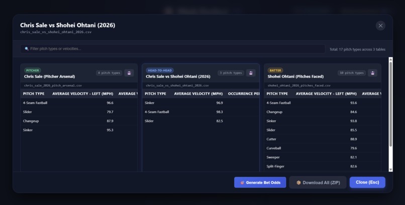Click the 93.6 velocity value
Viewport: 405px width, 205px height.
354,103
